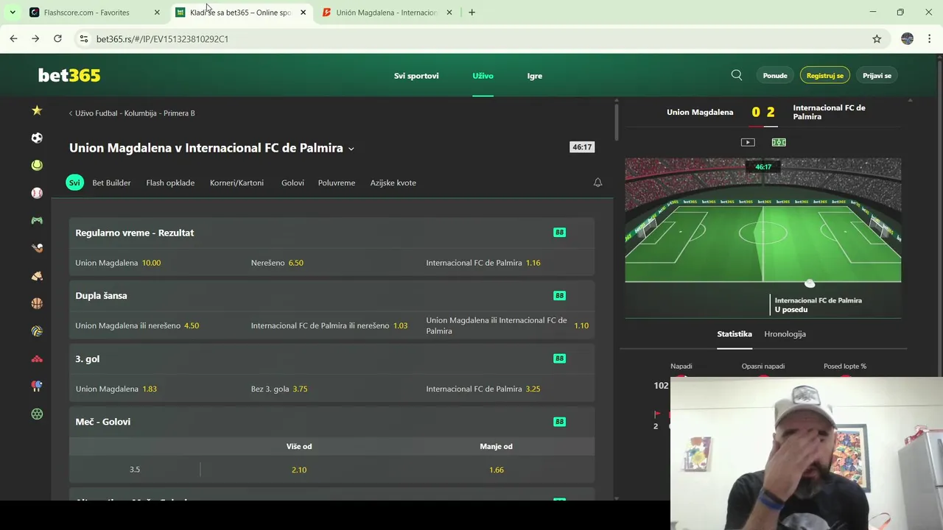Select Bez 3. gola at 3.75
Screen dimensions: 943x530
click(x=332, y=389)
